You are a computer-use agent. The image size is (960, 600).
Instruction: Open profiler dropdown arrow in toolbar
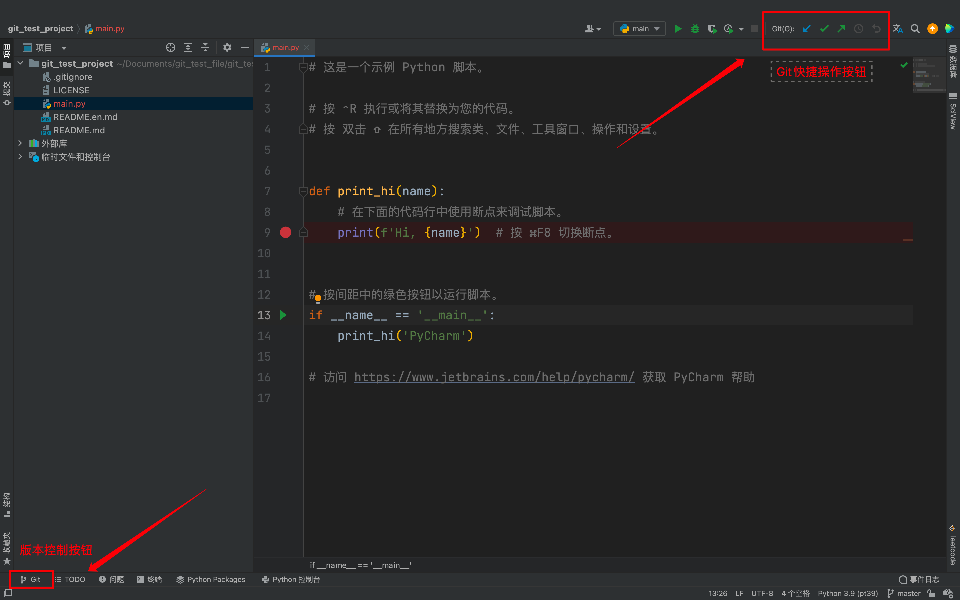pos(741,29)
